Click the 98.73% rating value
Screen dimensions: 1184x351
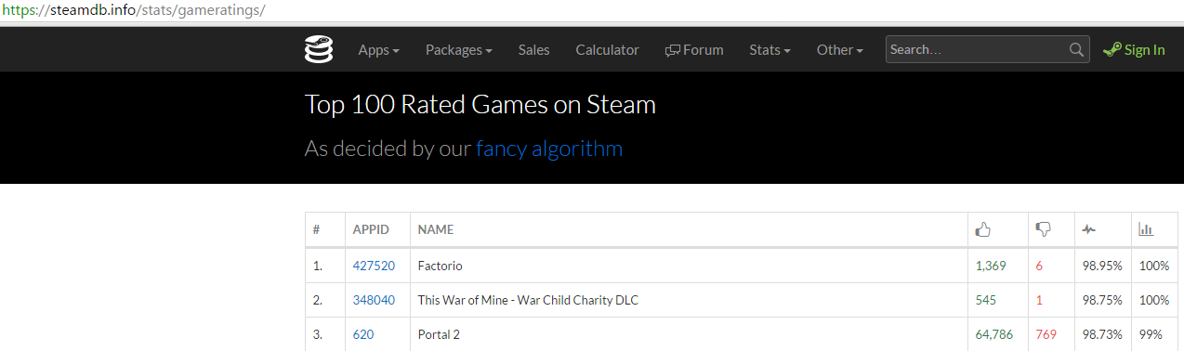pyautogui.click(x=1102, y=334)
